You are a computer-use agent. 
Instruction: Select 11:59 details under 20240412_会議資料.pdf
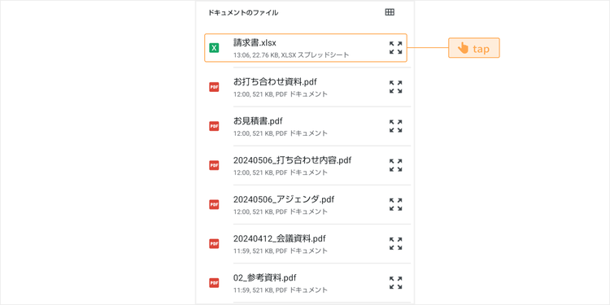click(x=281, y=251)
